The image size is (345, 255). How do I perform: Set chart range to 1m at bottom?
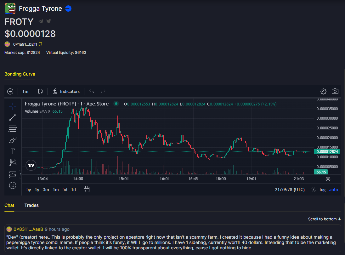[56, 190]
